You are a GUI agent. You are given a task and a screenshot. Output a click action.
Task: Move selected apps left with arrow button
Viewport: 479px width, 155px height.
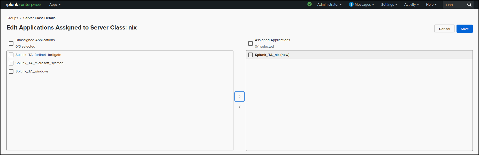pyautogui.click(x=240, y=107)
